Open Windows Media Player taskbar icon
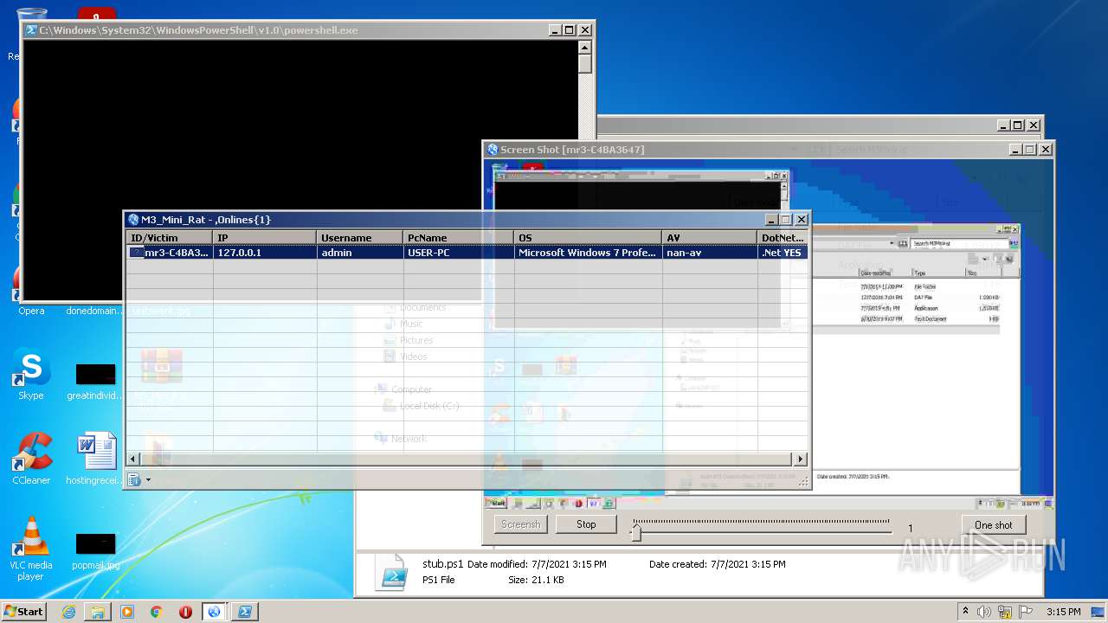1108x623 pixels. point(127,612)
